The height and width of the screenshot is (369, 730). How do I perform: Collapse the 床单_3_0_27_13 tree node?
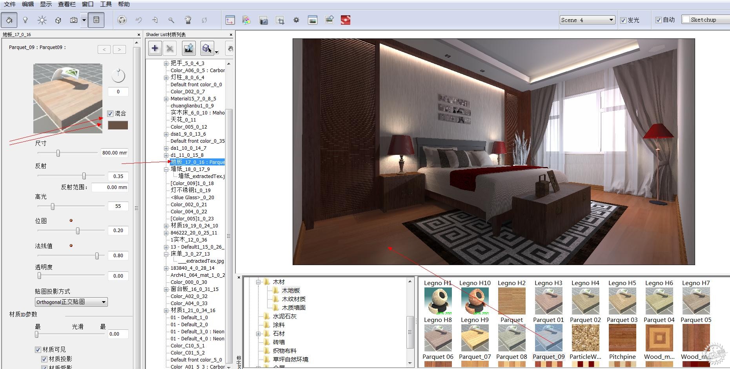pyautogui.click(x=166, y=254)
